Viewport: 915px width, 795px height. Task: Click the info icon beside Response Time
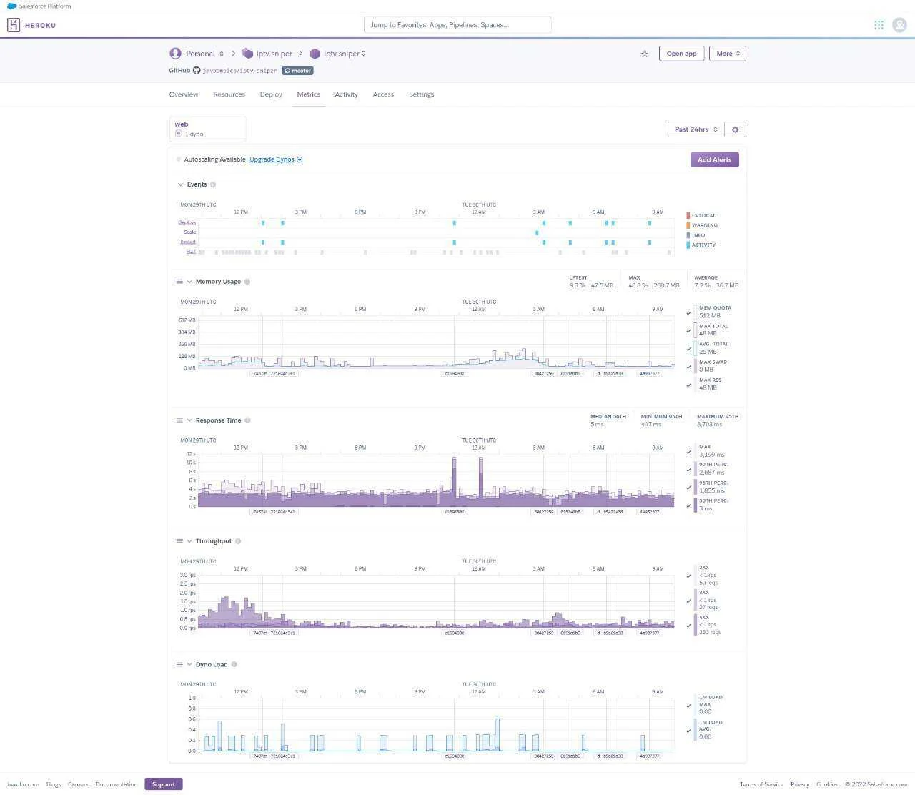[247, 420]
